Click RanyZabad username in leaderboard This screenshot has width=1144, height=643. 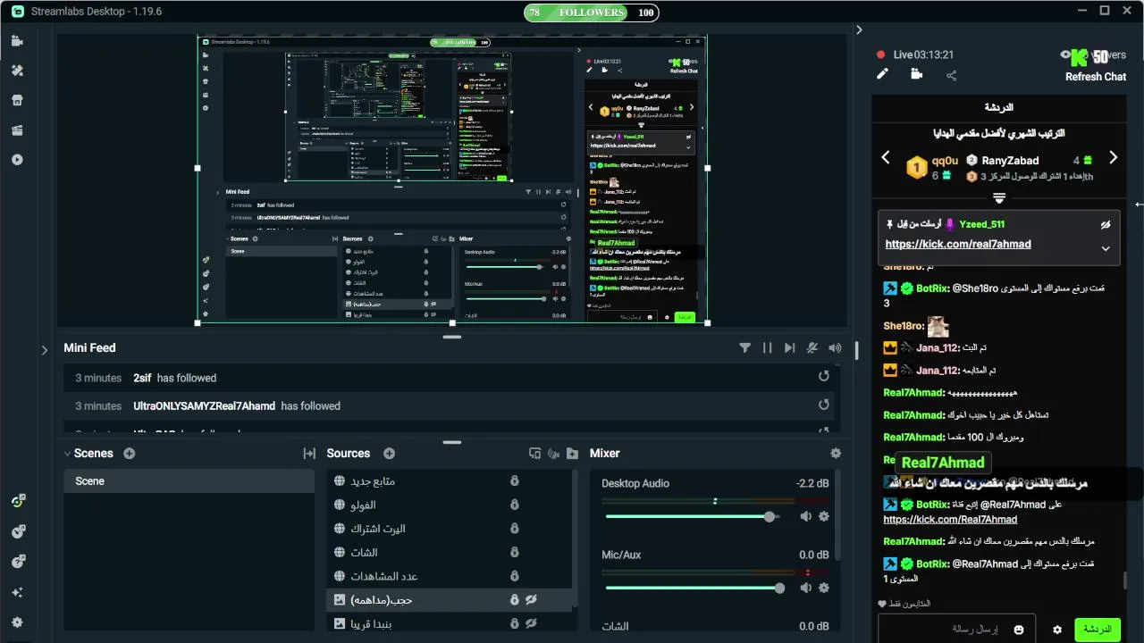pyautogui.click(x=1010, y=161)
